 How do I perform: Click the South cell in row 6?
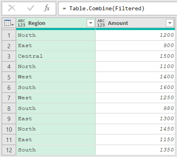[56, 87]
